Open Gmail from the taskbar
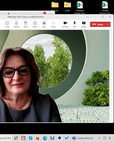114x142 pixels. 23,138
